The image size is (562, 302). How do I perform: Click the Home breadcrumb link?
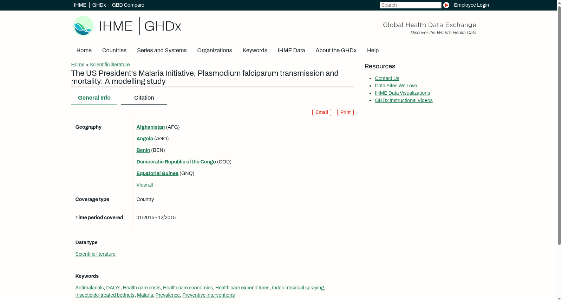[78, 65]
